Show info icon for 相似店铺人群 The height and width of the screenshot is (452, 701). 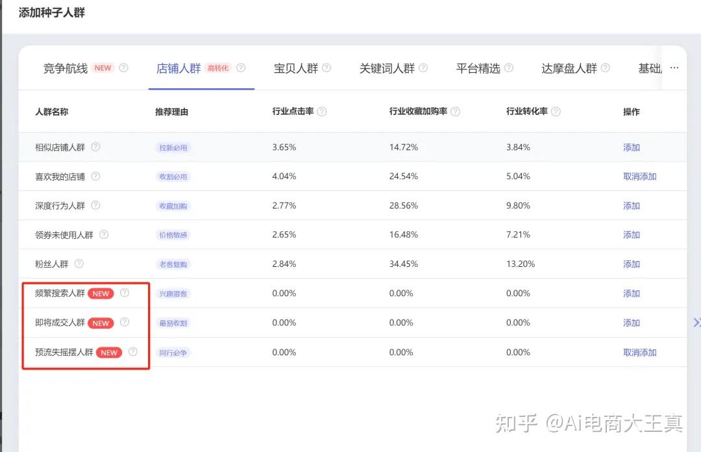click(x=95, y=147)
